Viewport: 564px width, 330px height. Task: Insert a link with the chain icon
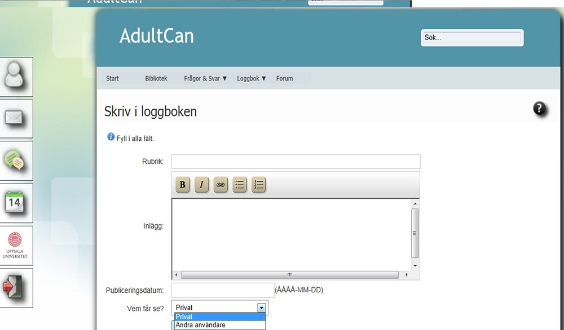click(221, 185)
